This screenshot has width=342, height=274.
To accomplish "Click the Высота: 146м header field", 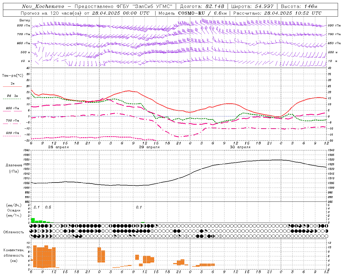I will tap(299, 6).
